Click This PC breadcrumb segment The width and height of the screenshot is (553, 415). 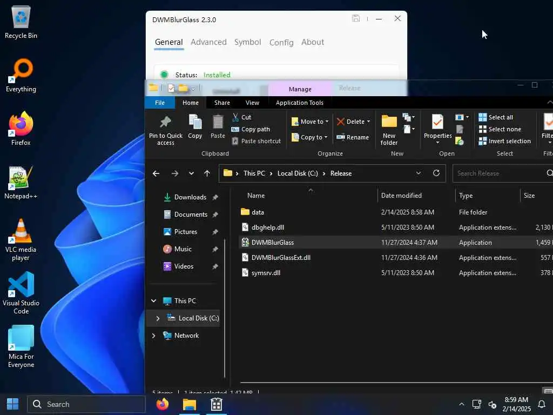coord(254,173)
